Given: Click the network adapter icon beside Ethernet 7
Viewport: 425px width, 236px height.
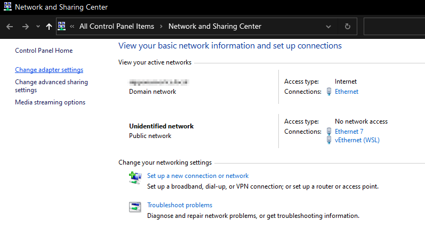Looking at the screenshot, I should click(330, 132).
